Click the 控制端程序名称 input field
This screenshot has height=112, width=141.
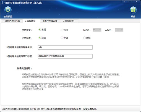pos(65,47)
